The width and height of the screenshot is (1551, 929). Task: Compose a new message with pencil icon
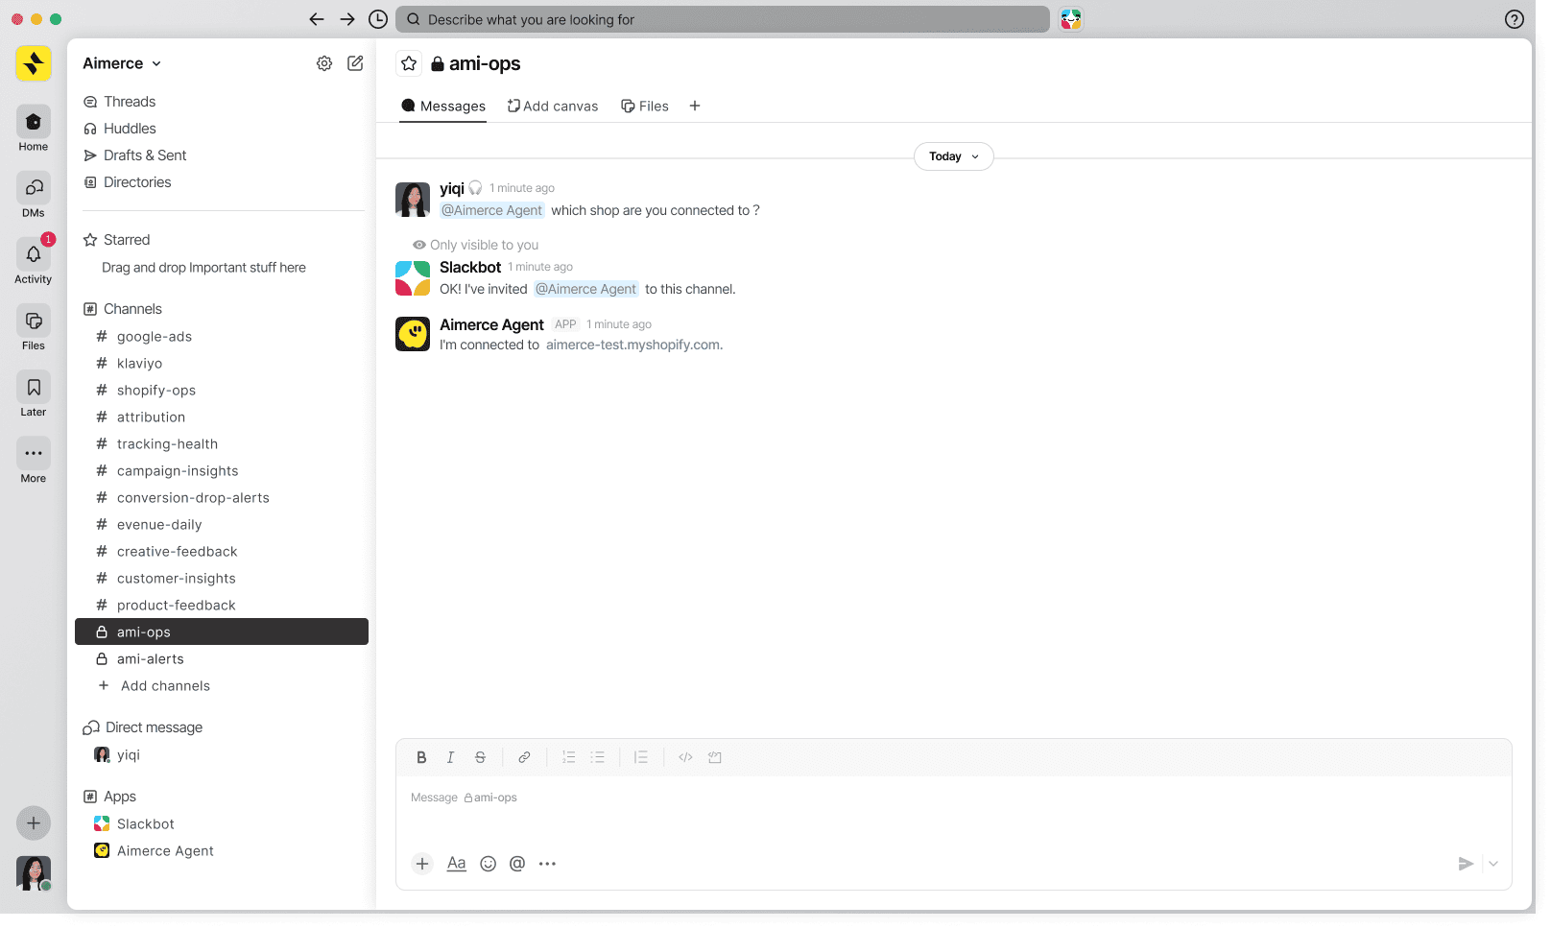point(355,63)
